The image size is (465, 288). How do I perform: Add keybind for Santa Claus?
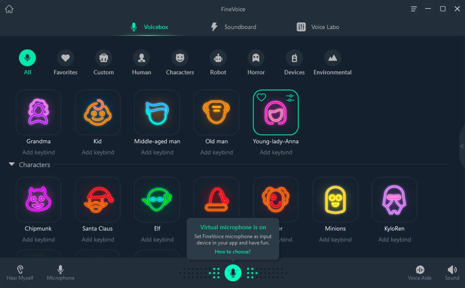pyautogui.click(x=98, y=239)
